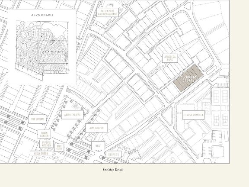
Task: Click the Piper's Kitchen label
Action: click(x=46, y=144)
